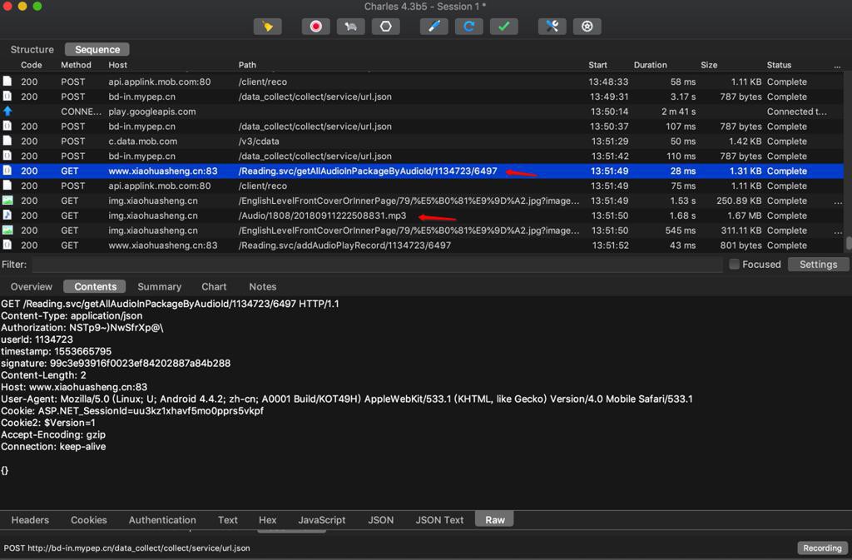This screenshot has height=560, width=852.
Task: Select the 13:48:33 /client/reco row
Action: (422, 82)
